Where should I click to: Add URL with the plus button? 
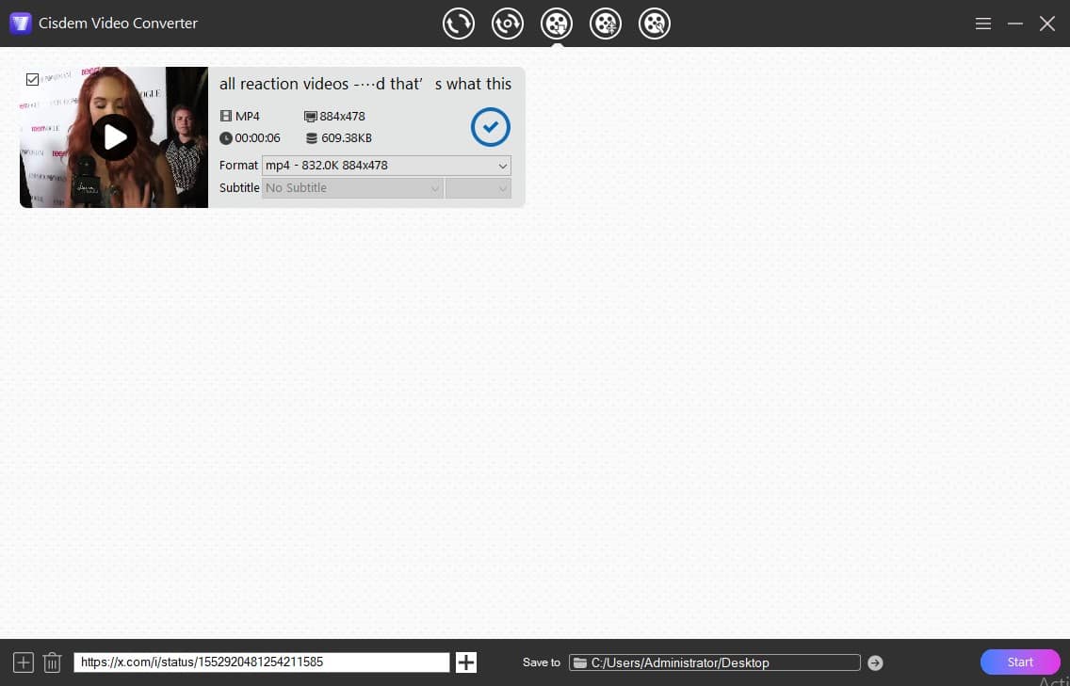[466, 662]
